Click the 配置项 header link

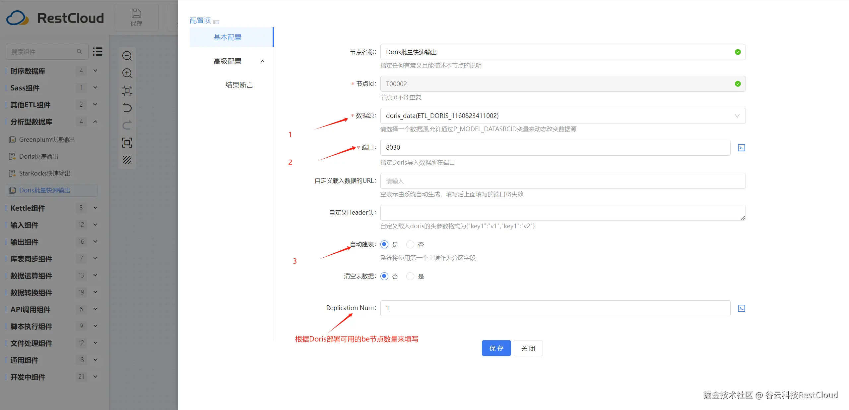click(x=200, y=21)
